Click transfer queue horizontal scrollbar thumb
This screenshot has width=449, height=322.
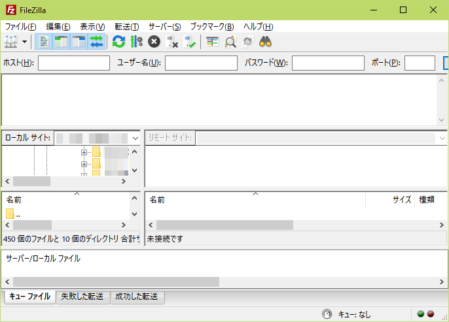(116, 282)
